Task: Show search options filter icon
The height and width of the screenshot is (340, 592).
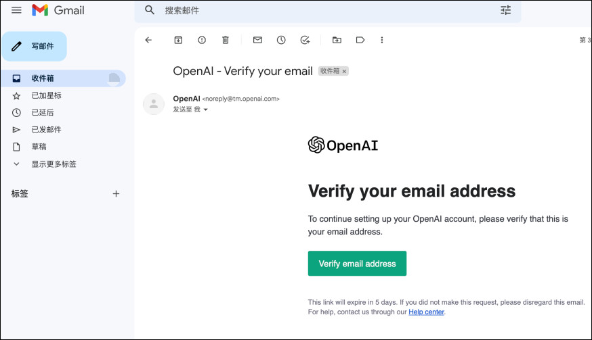Action: pos(506,10)
